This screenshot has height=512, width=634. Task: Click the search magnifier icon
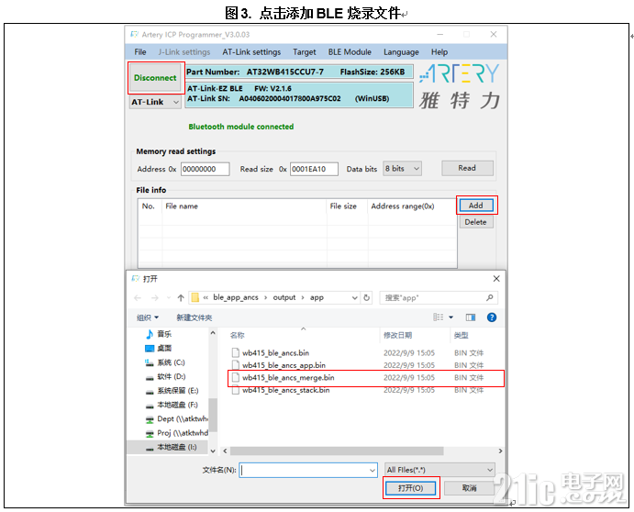(490, 298)
